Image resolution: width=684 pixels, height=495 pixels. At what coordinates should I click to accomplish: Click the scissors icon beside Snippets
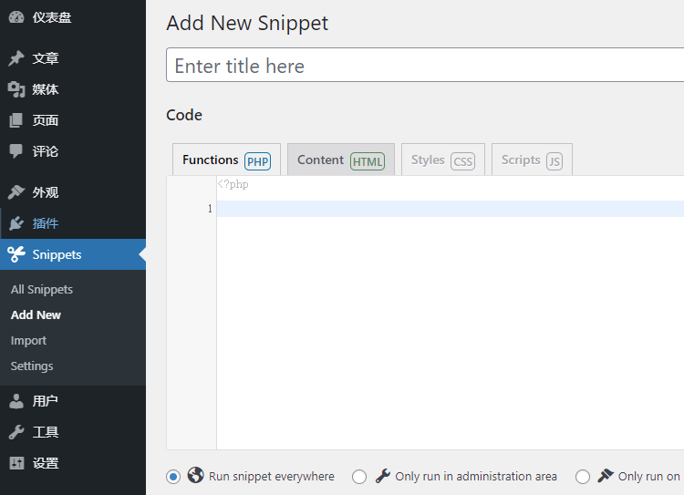pyautogui.click(x=16, y=254)
